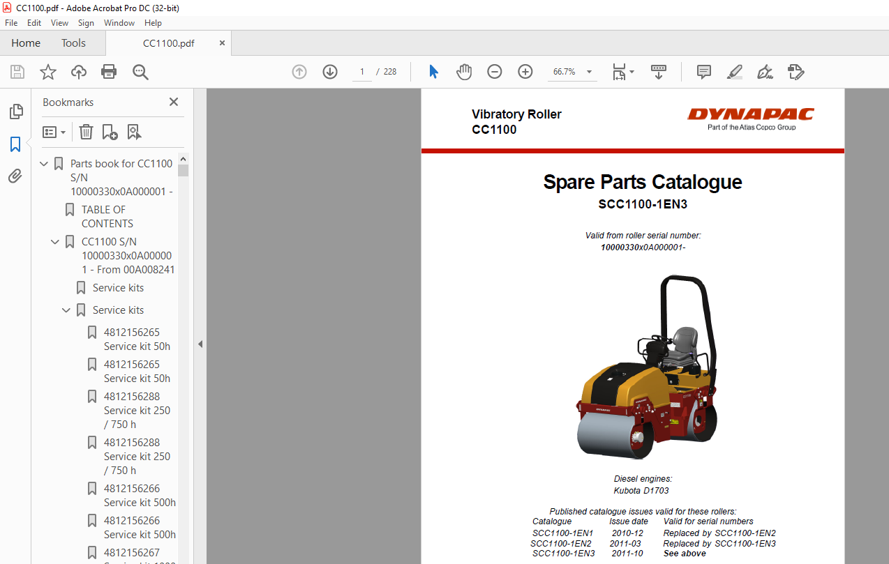Screen dimensions: 889x564
Task: Toggle the Bookmarks side panel icon
Action: point(15,144)
